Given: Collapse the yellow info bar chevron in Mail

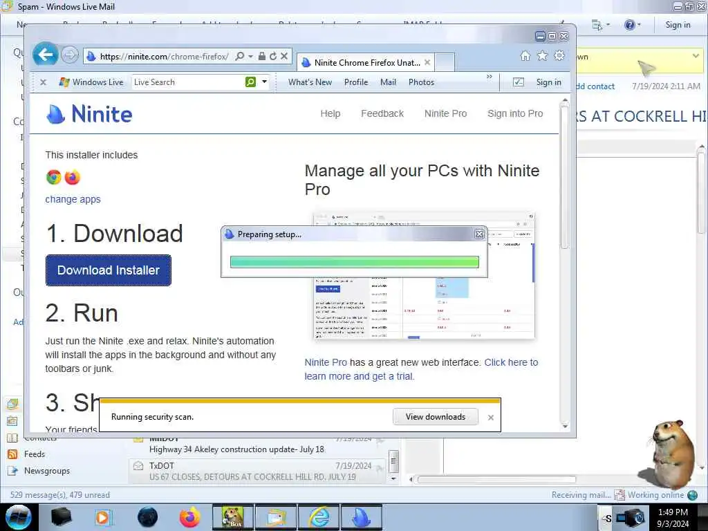Looking at the screenshot, I should [x=696, y=55].
